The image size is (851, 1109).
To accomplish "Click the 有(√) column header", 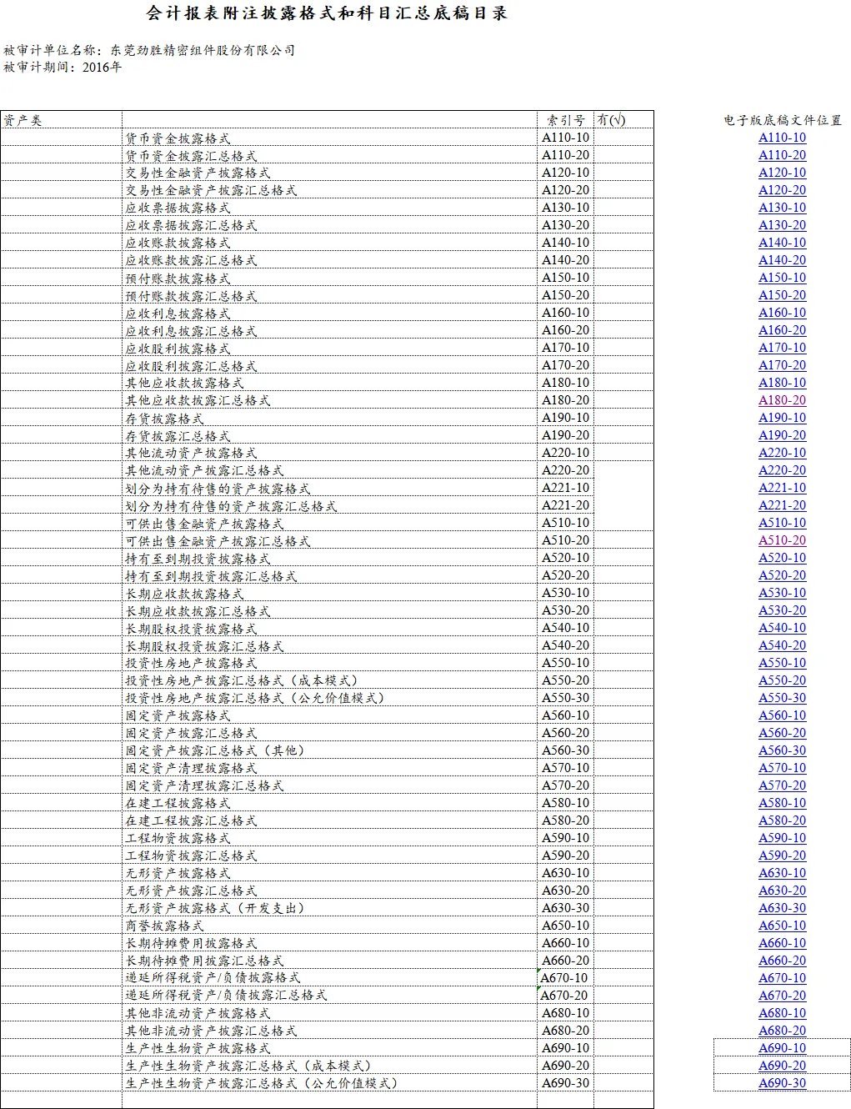I will click(623, 120).
